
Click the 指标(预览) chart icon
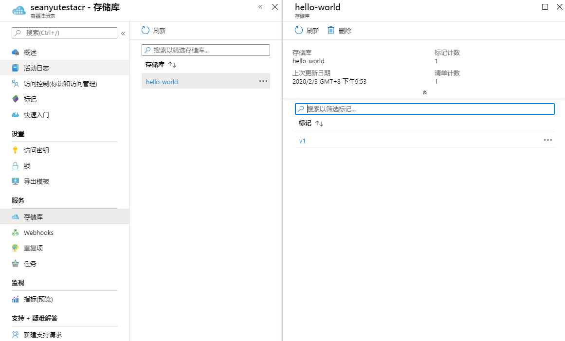[x=15, y=299]
